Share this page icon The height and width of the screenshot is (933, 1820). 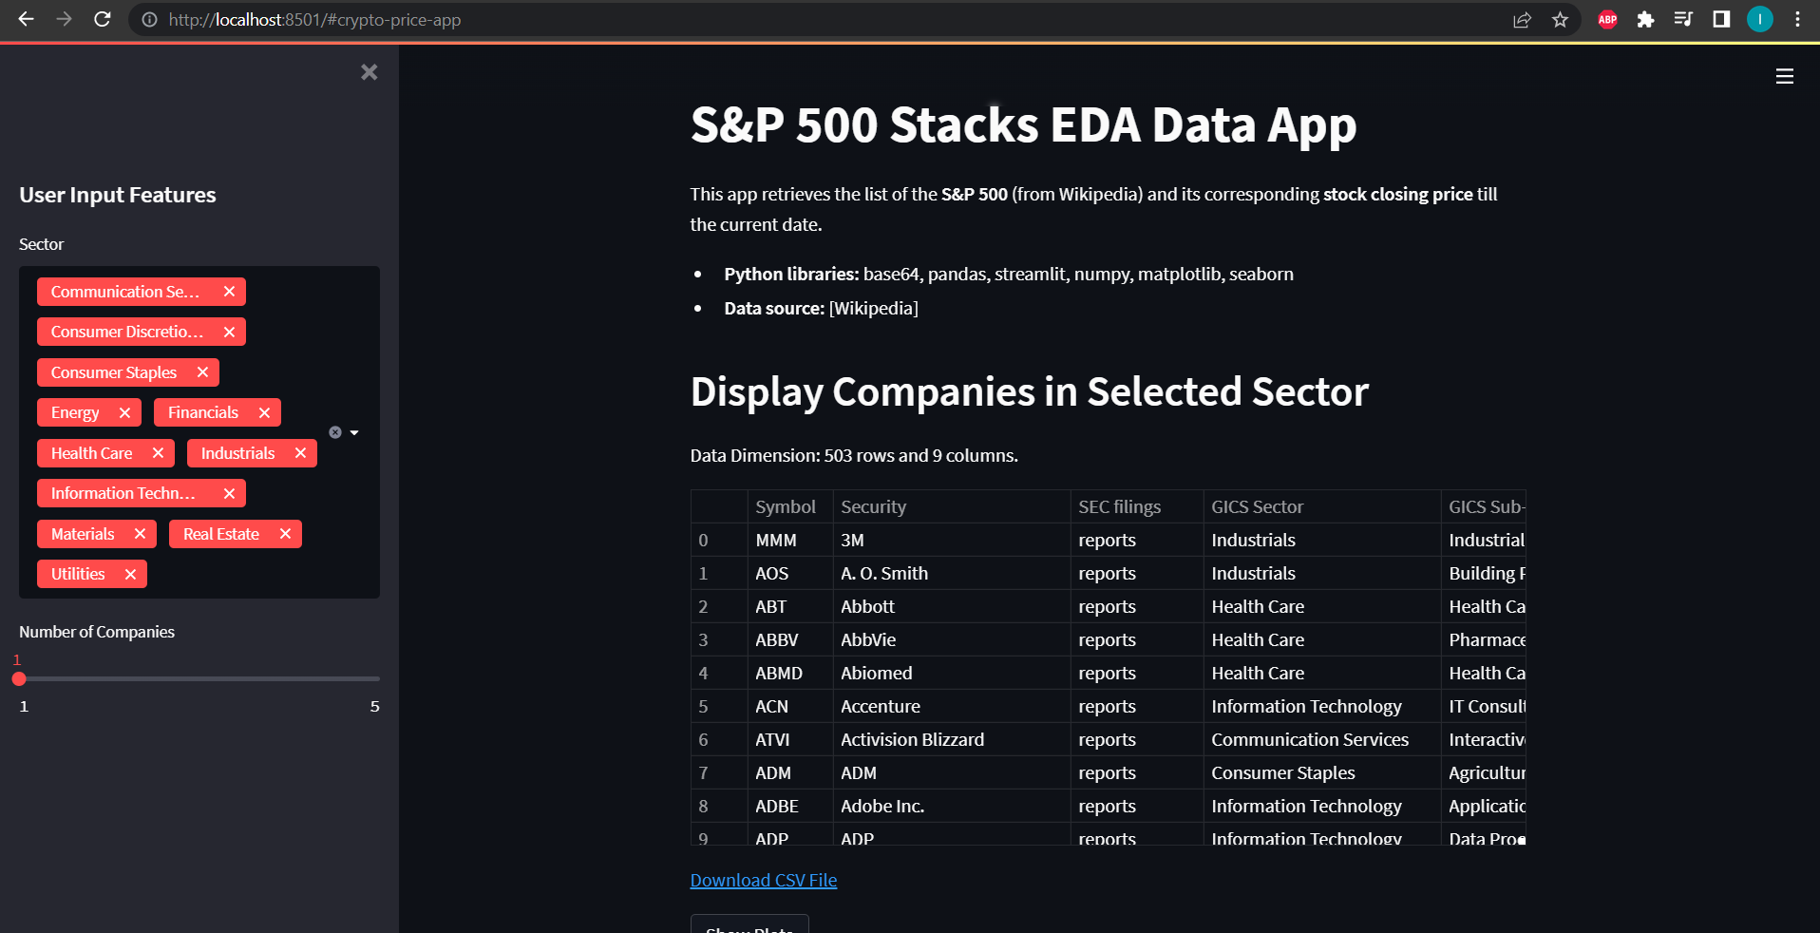tap(1522, 19)
